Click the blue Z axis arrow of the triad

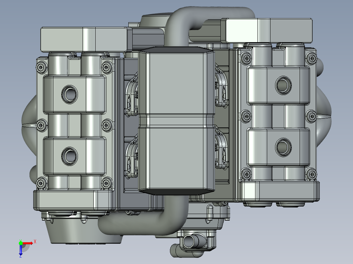point(21,250)
